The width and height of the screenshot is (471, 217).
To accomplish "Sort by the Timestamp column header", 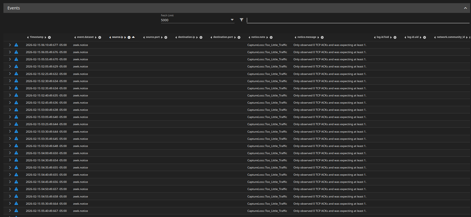I will pyautogui.click(x=36, y=37).
